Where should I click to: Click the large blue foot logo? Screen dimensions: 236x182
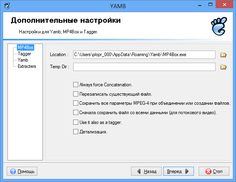(219, 26)
